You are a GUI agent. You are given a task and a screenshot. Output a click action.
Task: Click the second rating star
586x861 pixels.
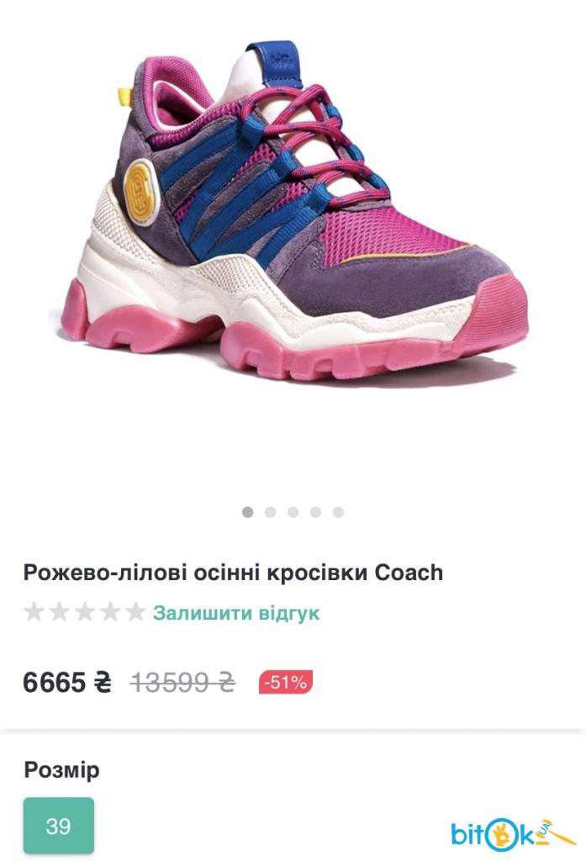pyautogui.click(x=60, y=612)
